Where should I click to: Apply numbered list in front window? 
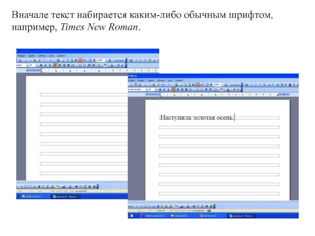pyautogui.click(x=198, y=90)
